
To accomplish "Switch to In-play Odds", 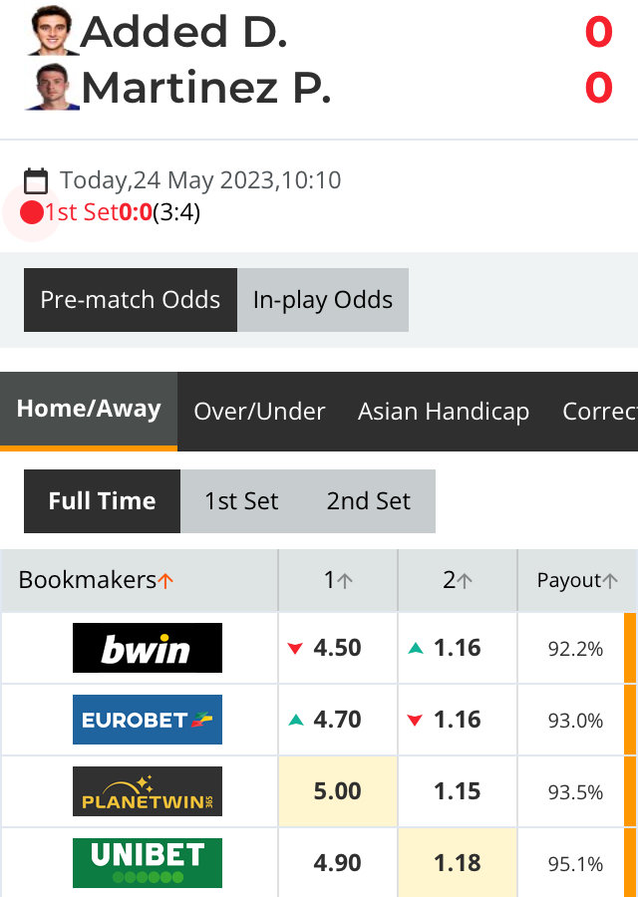I will pyautogui.click(x=323, y=300).
